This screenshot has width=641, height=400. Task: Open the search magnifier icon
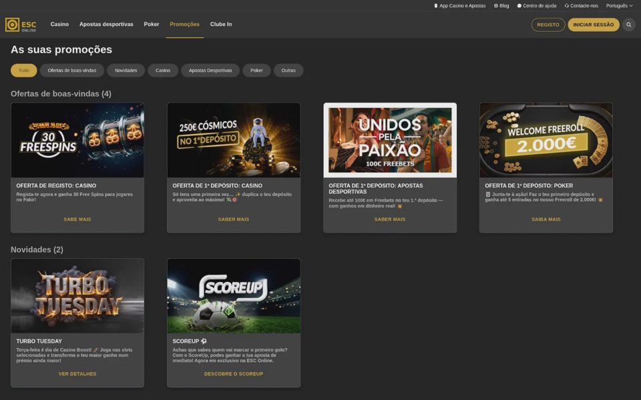click(x=629, y=25)
